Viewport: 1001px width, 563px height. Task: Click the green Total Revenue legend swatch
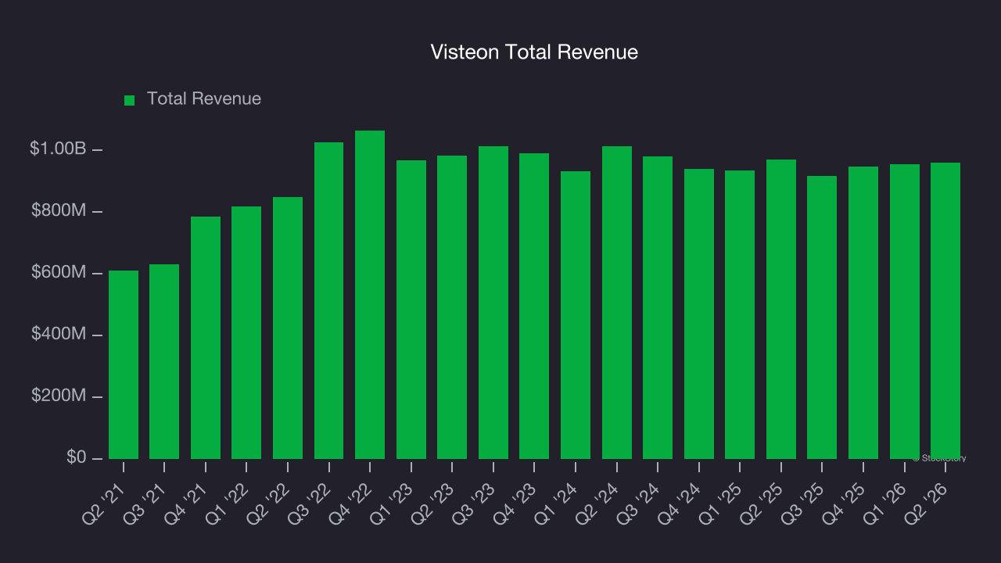[x=130, y=100]
